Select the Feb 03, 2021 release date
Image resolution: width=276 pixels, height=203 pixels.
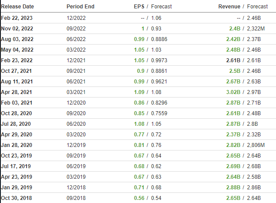pyautogui.click(x=17, y=102)
